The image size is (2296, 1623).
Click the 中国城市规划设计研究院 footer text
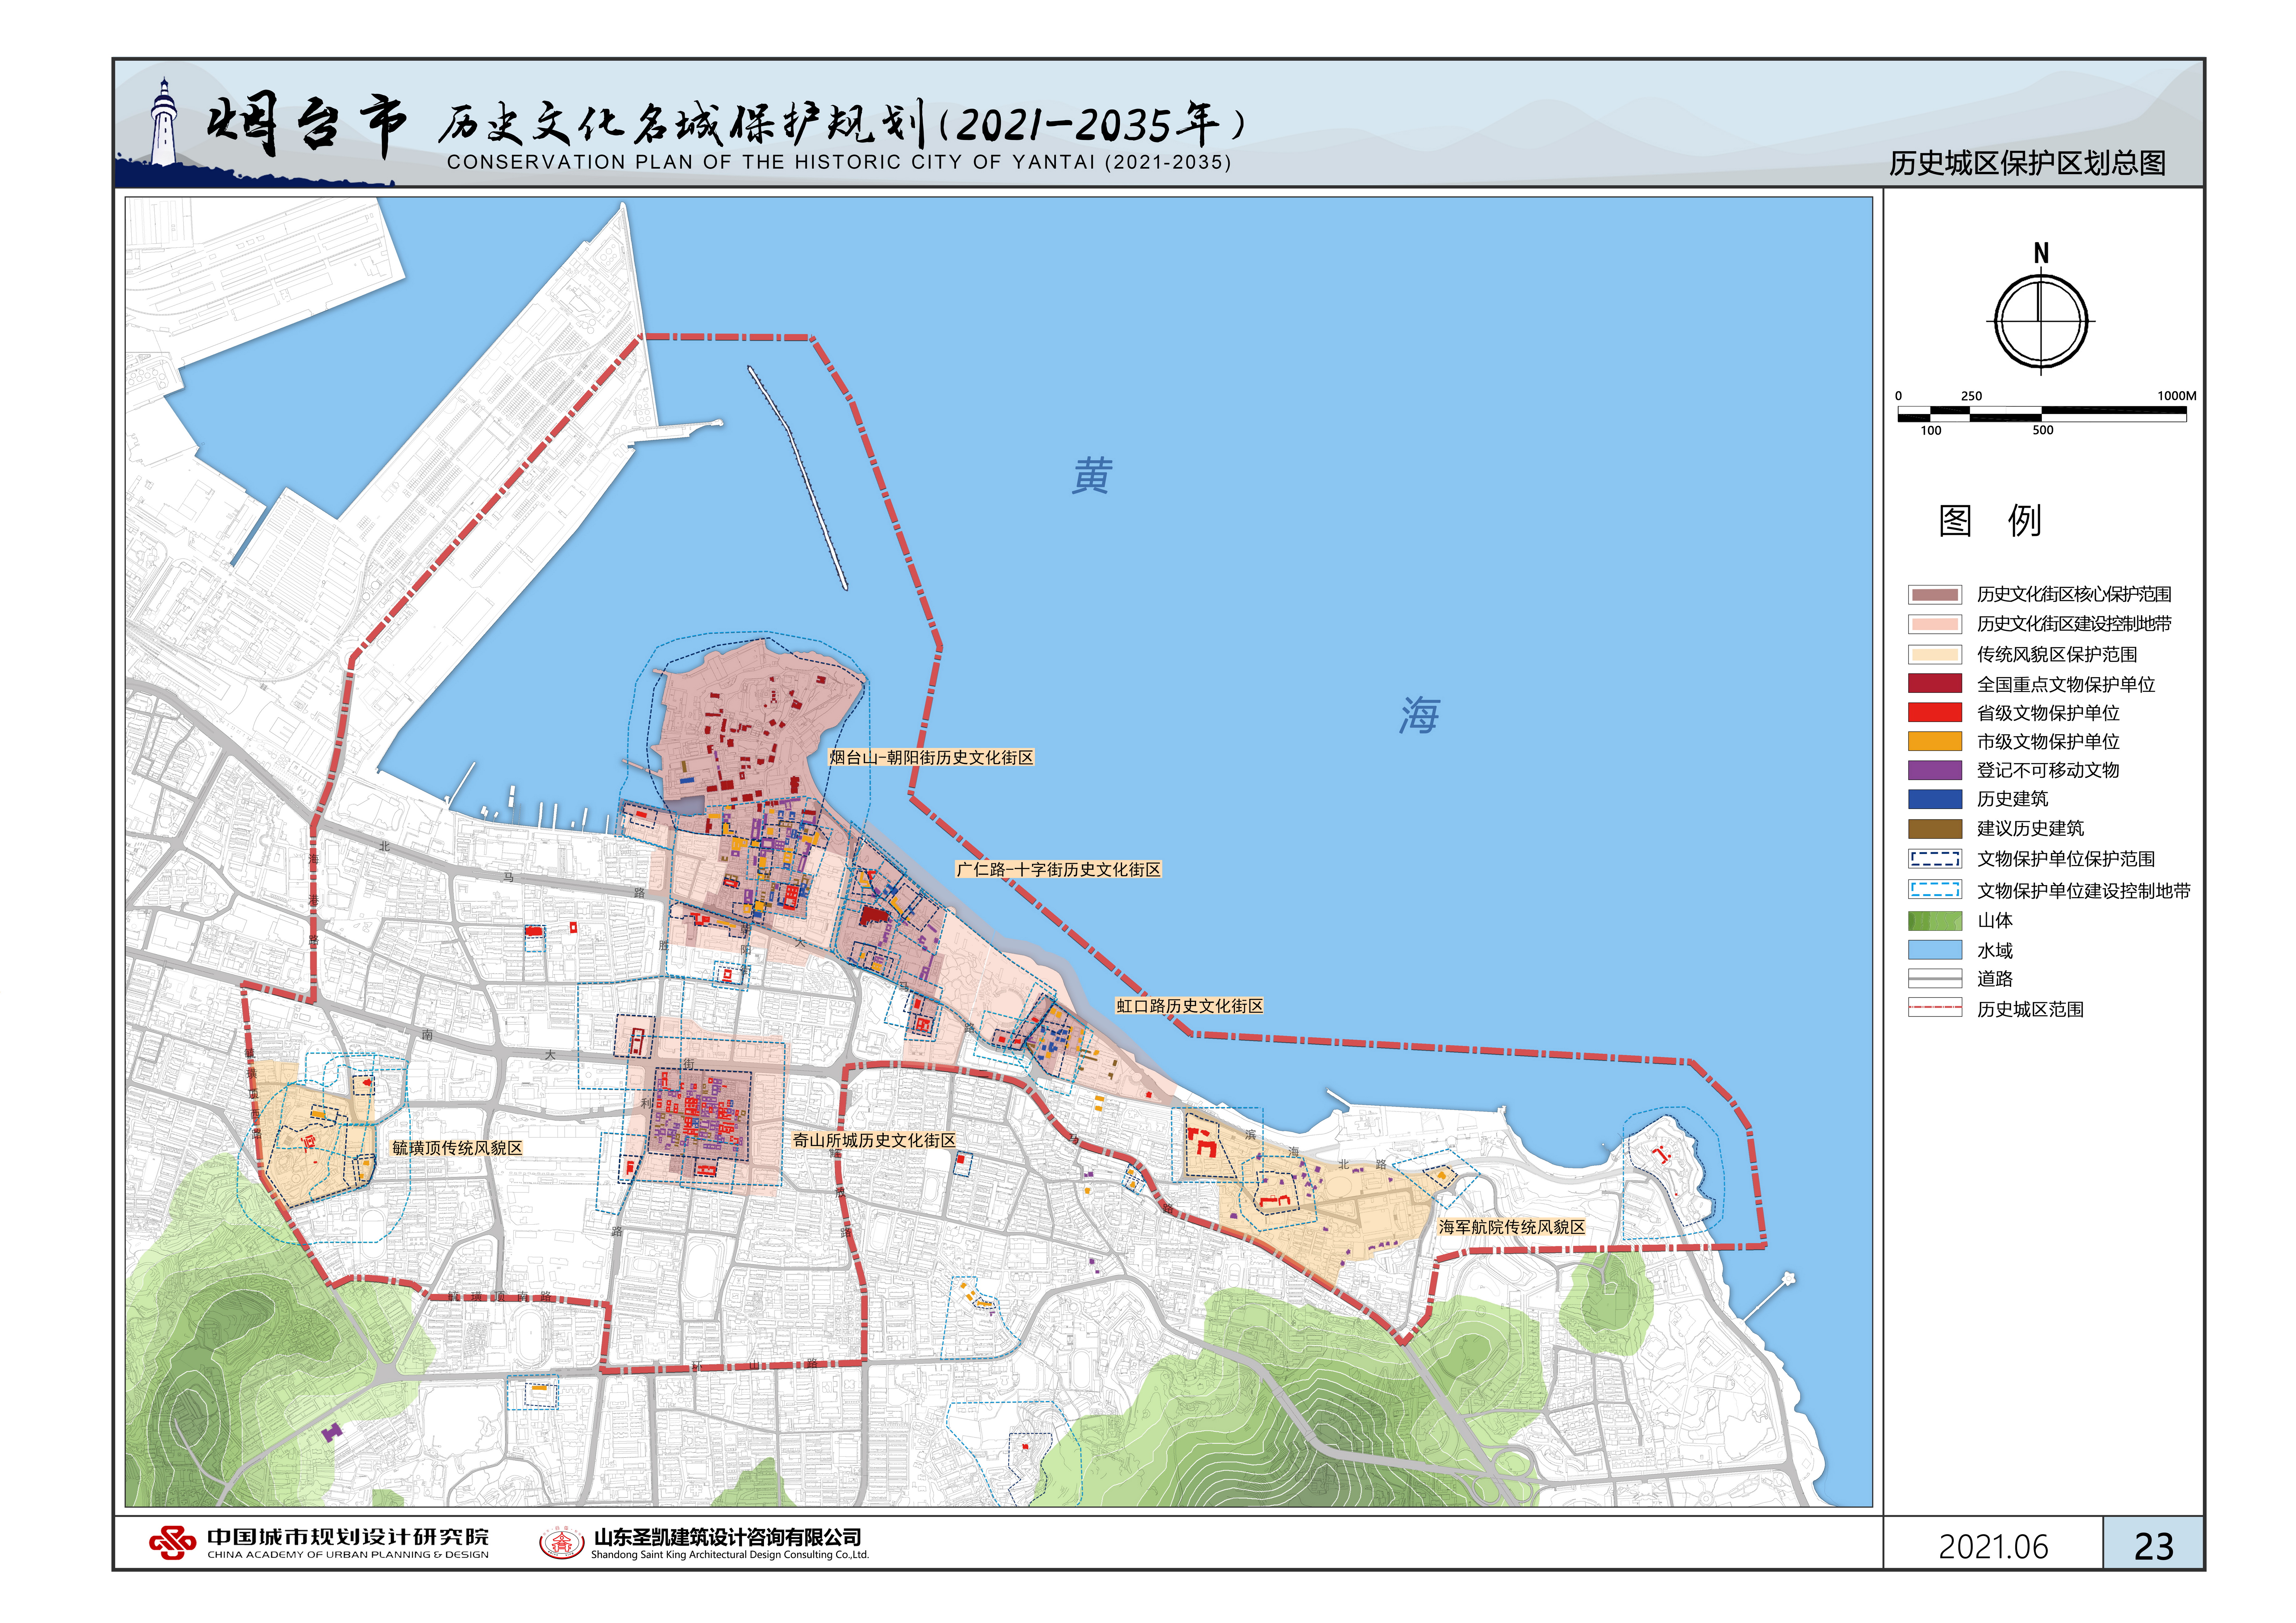tap(348, 1537)
